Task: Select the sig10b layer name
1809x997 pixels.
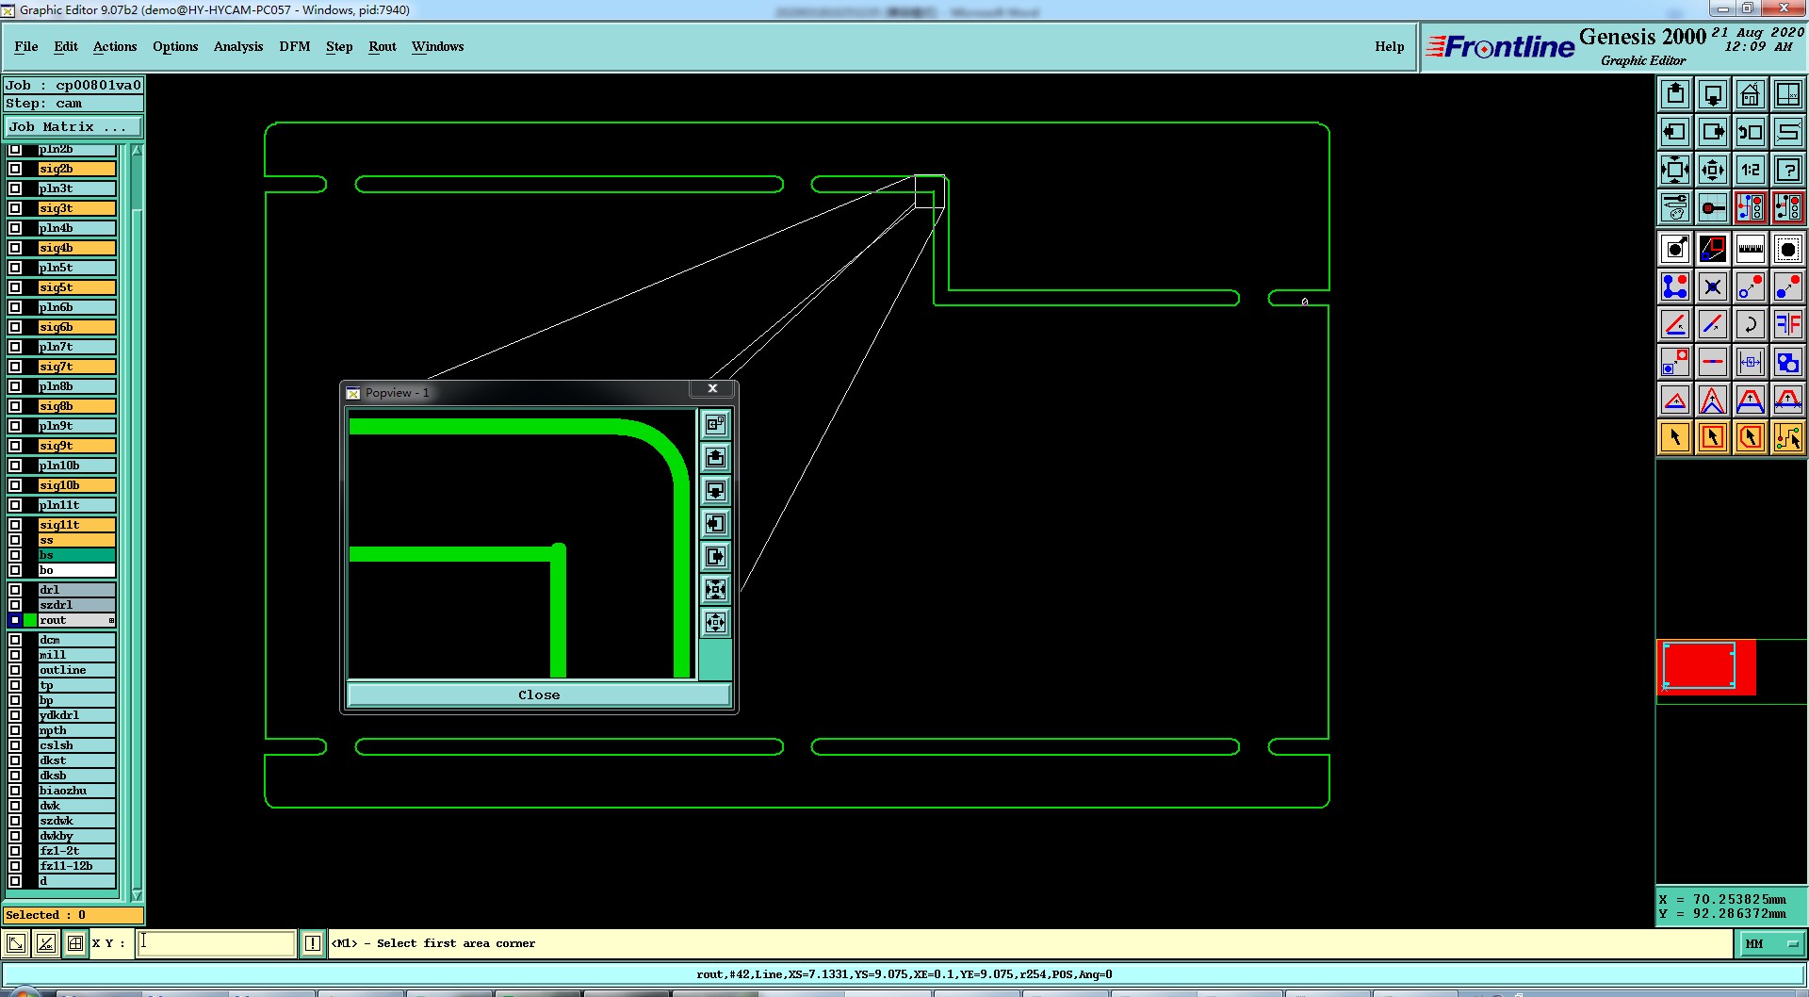Action: pyautogui.click(x=76, y=485)
